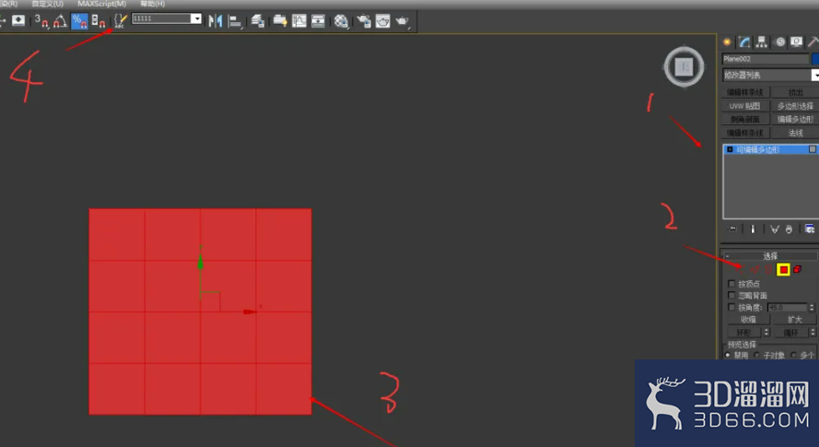Screen dimensions: 819x447
Task: Select the Mirror tool
Action: pos(216,21)
